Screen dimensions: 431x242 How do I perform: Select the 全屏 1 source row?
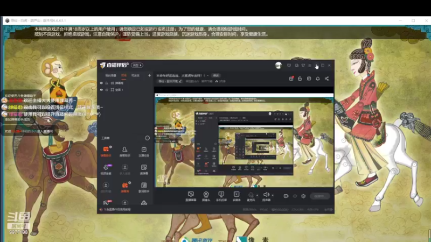coord(126,90)
